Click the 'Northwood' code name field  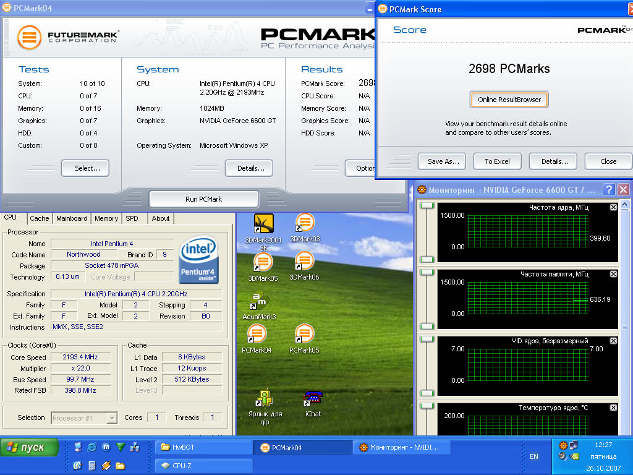pyautogui.click(x=83, y=254)
